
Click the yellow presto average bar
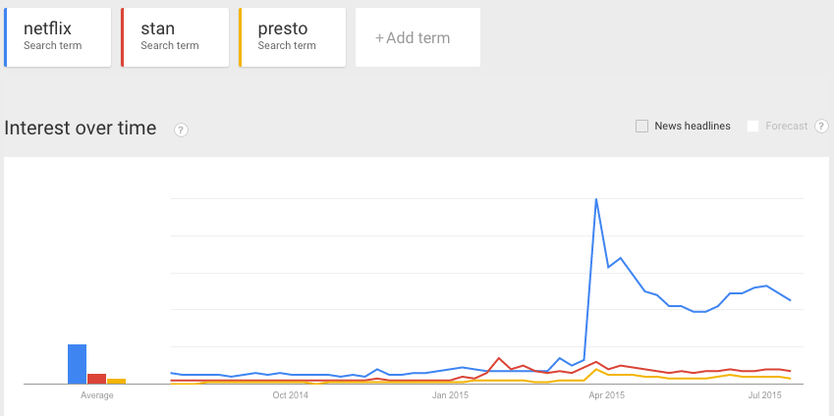[116, 381]
